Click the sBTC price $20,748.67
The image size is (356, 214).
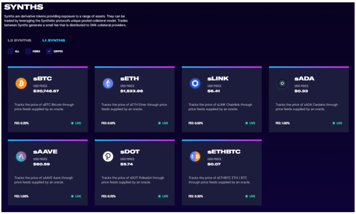coord(46,91)
